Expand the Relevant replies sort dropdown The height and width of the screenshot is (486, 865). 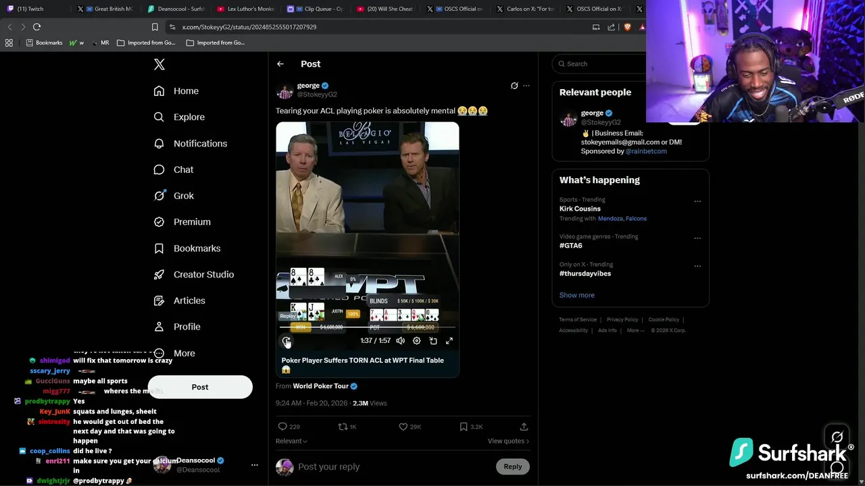(x=291, y=441)
